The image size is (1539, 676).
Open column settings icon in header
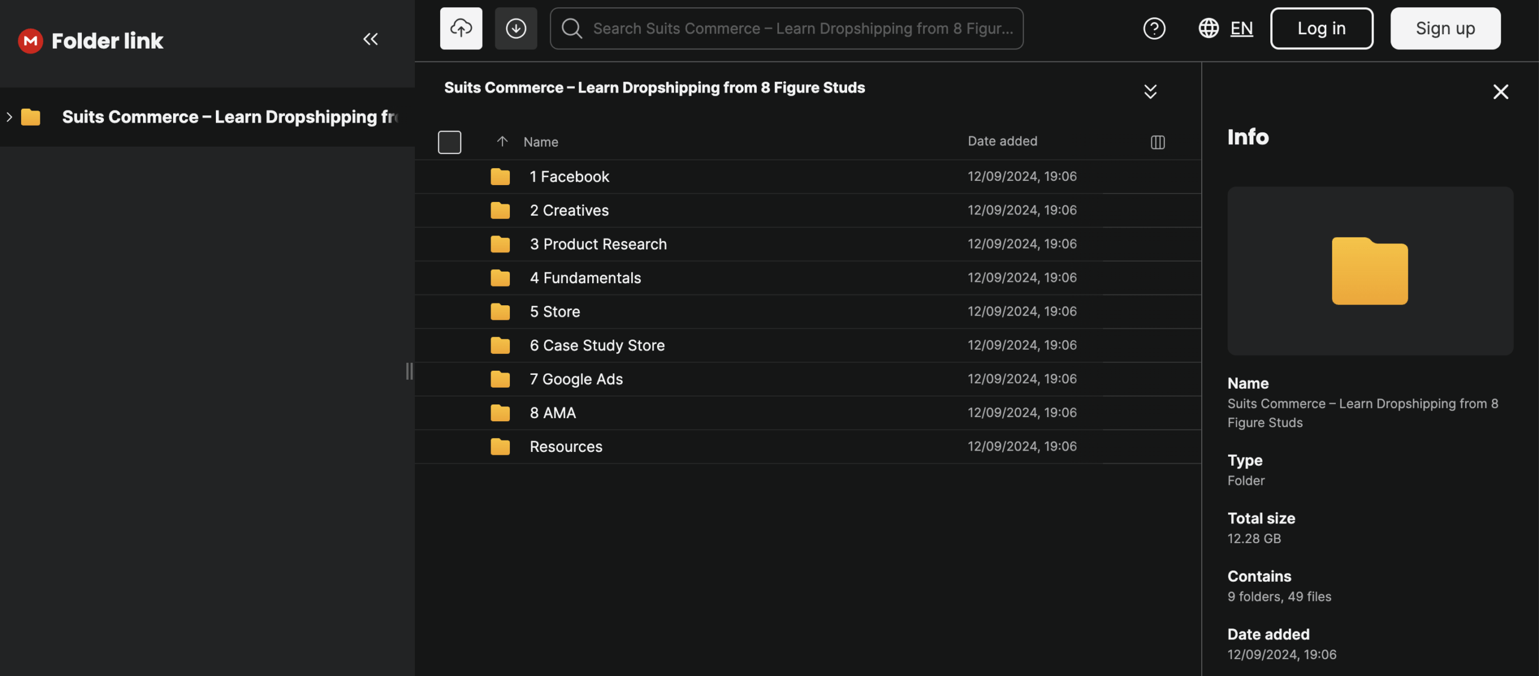tap(1157, 142)
